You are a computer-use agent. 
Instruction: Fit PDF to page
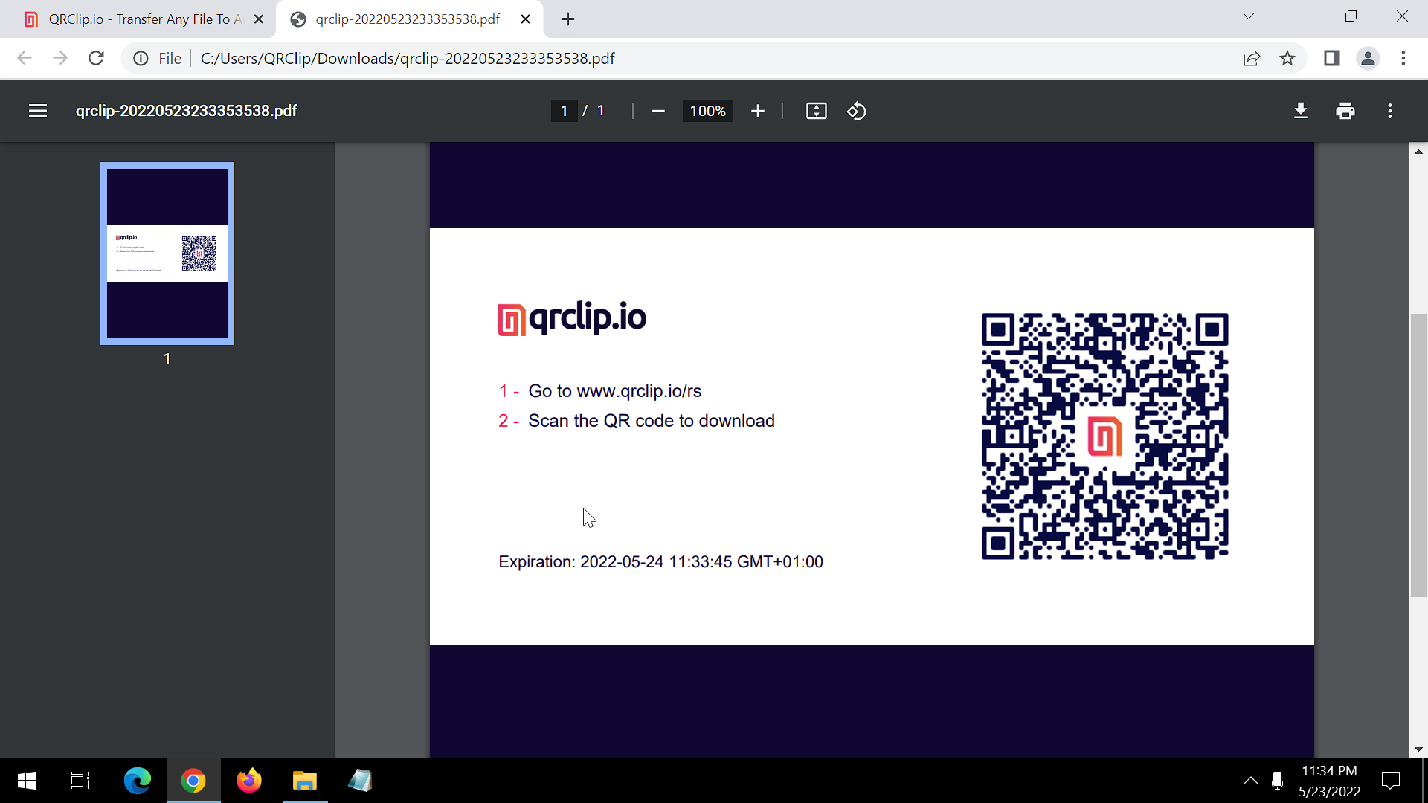(817, 111)
